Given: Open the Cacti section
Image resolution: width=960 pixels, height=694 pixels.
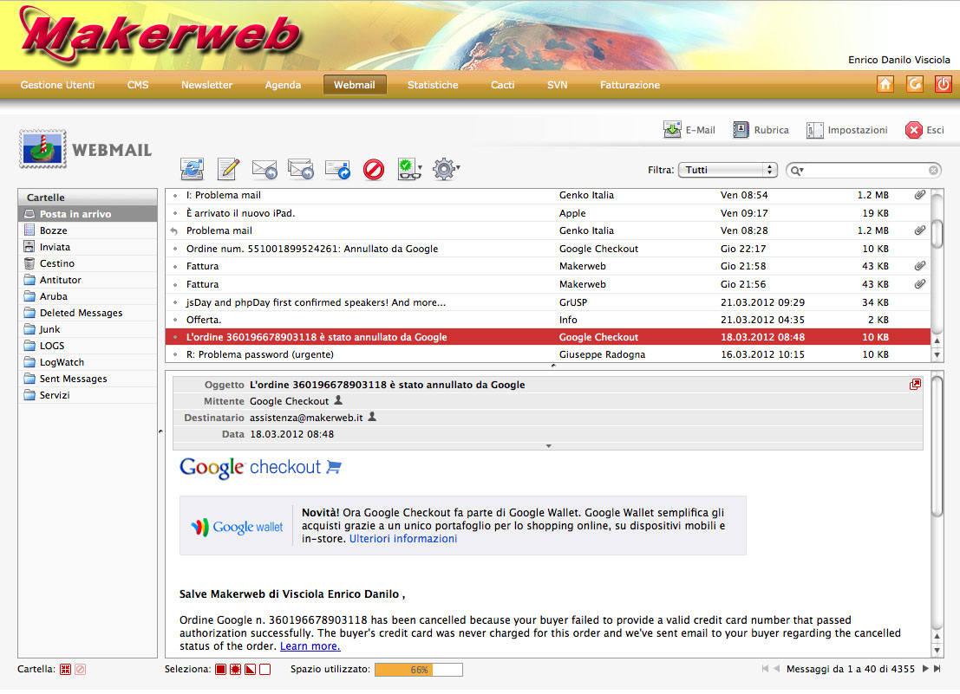Looking at the screenshot, I should 503,85.
